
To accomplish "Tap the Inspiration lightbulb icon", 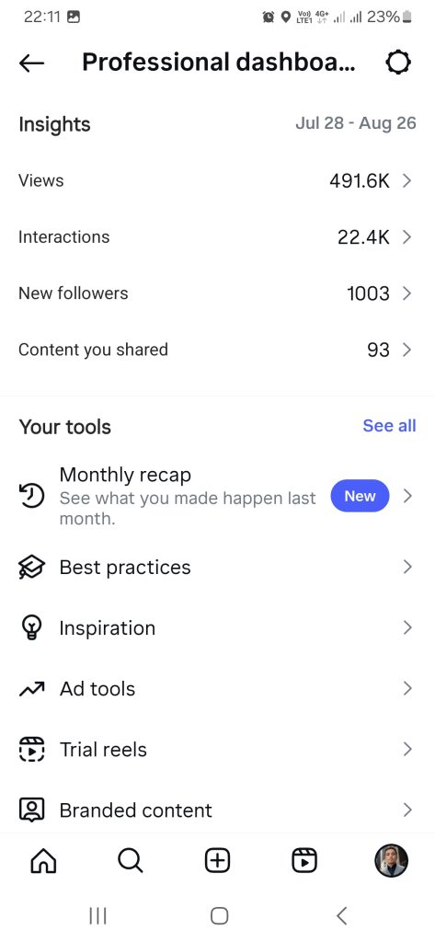I will tap(31, 627).
